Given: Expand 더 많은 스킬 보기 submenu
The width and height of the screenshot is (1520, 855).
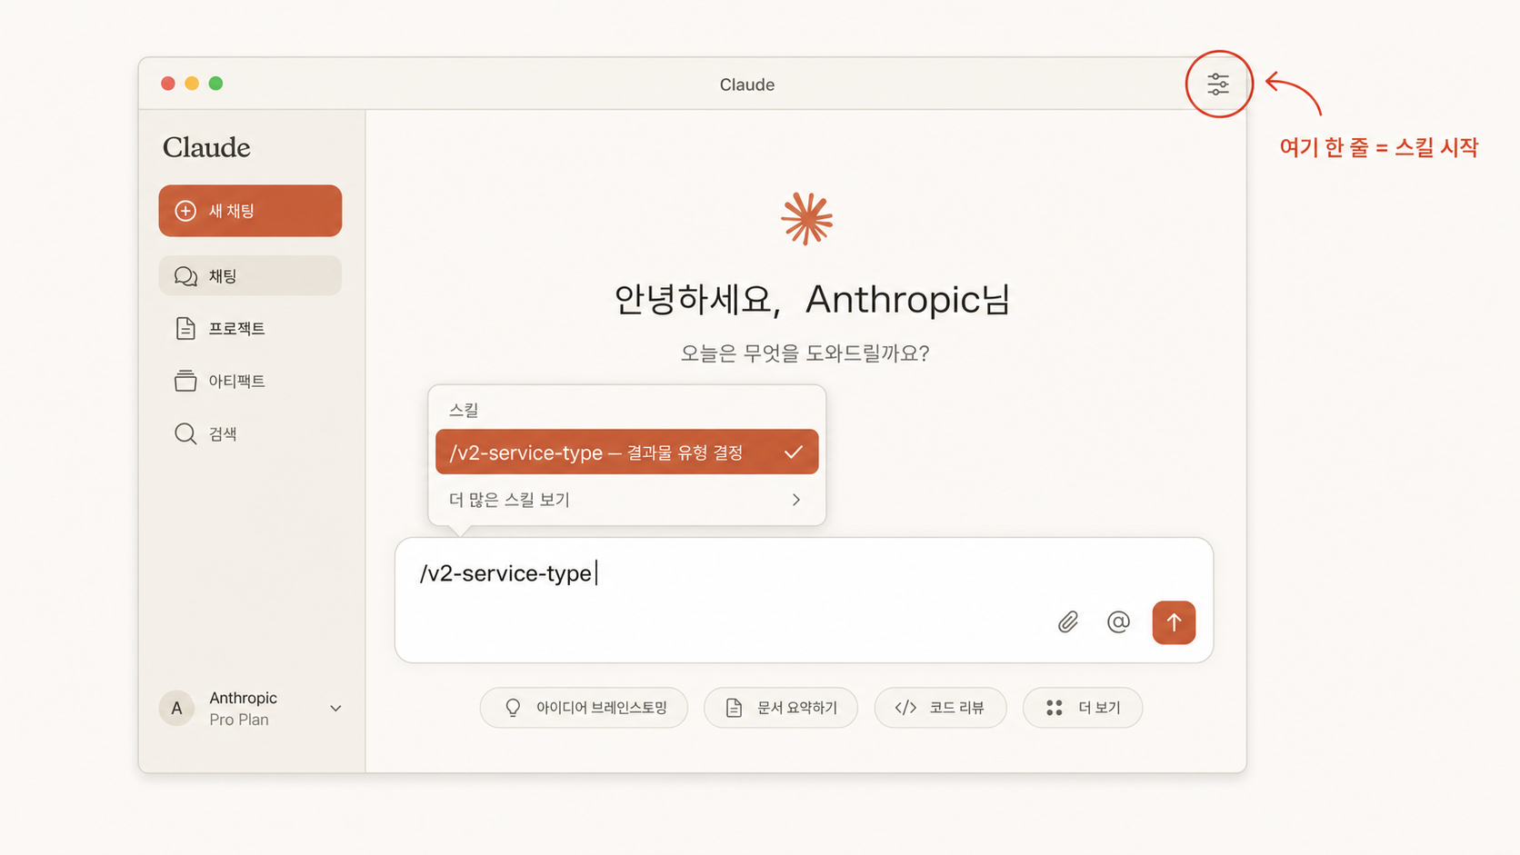Looking at the screenshot, I should (x=626, y=500).
